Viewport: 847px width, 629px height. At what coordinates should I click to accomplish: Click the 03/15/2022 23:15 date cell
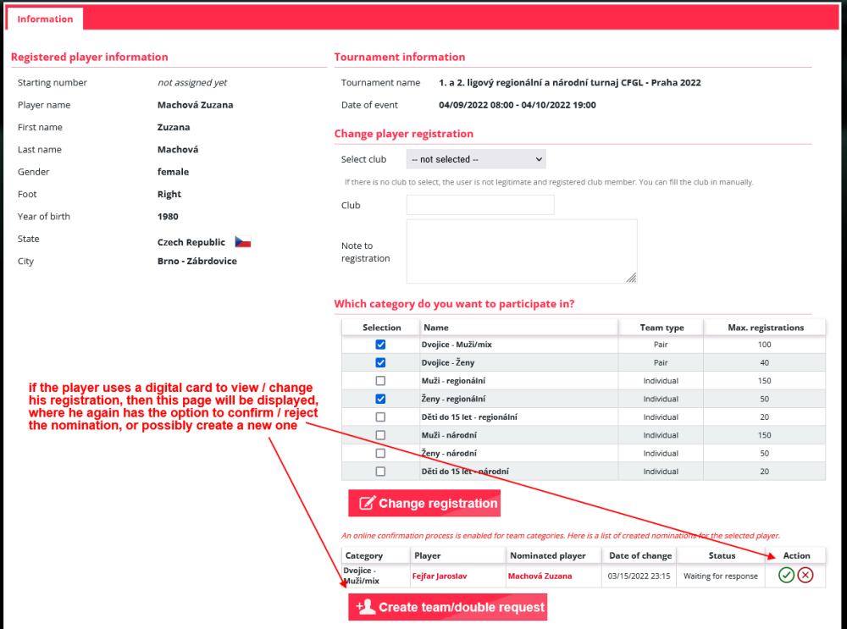639,576
